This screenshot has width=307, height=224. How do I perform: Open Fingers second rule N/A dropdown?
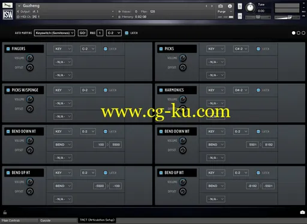tap(63, 62)
